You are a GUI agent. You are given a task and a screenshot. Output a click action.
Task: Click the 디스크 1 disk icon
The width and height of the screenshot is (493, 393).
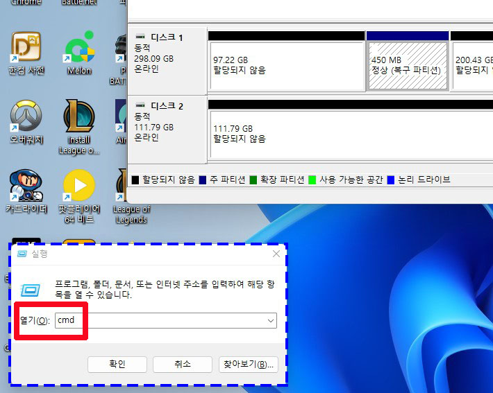140,37
